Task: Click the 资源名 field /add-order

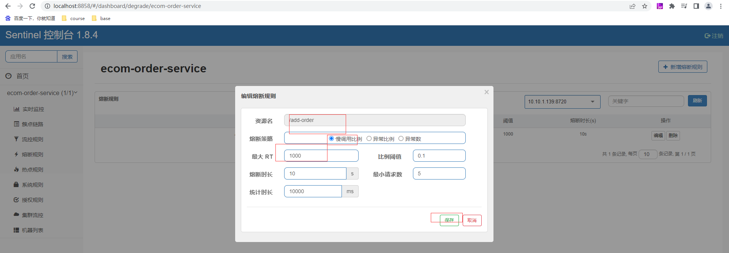Action: point(375,120)
